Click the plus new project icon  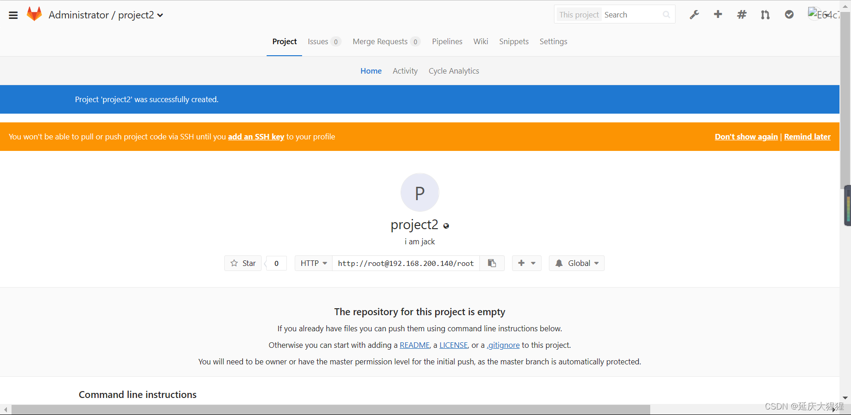(718, 15)
